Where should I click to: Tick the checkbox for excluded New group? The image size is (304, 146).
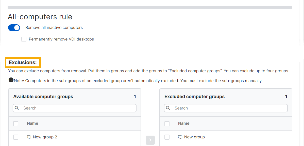coord(167,137)
